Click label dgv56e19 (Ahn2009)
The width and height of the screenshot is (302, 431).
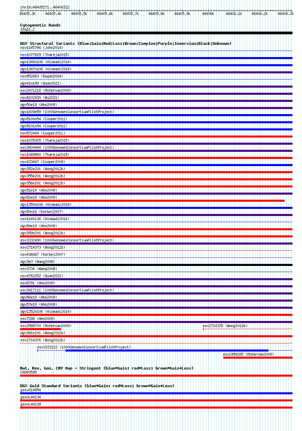(x=39, y=297)
